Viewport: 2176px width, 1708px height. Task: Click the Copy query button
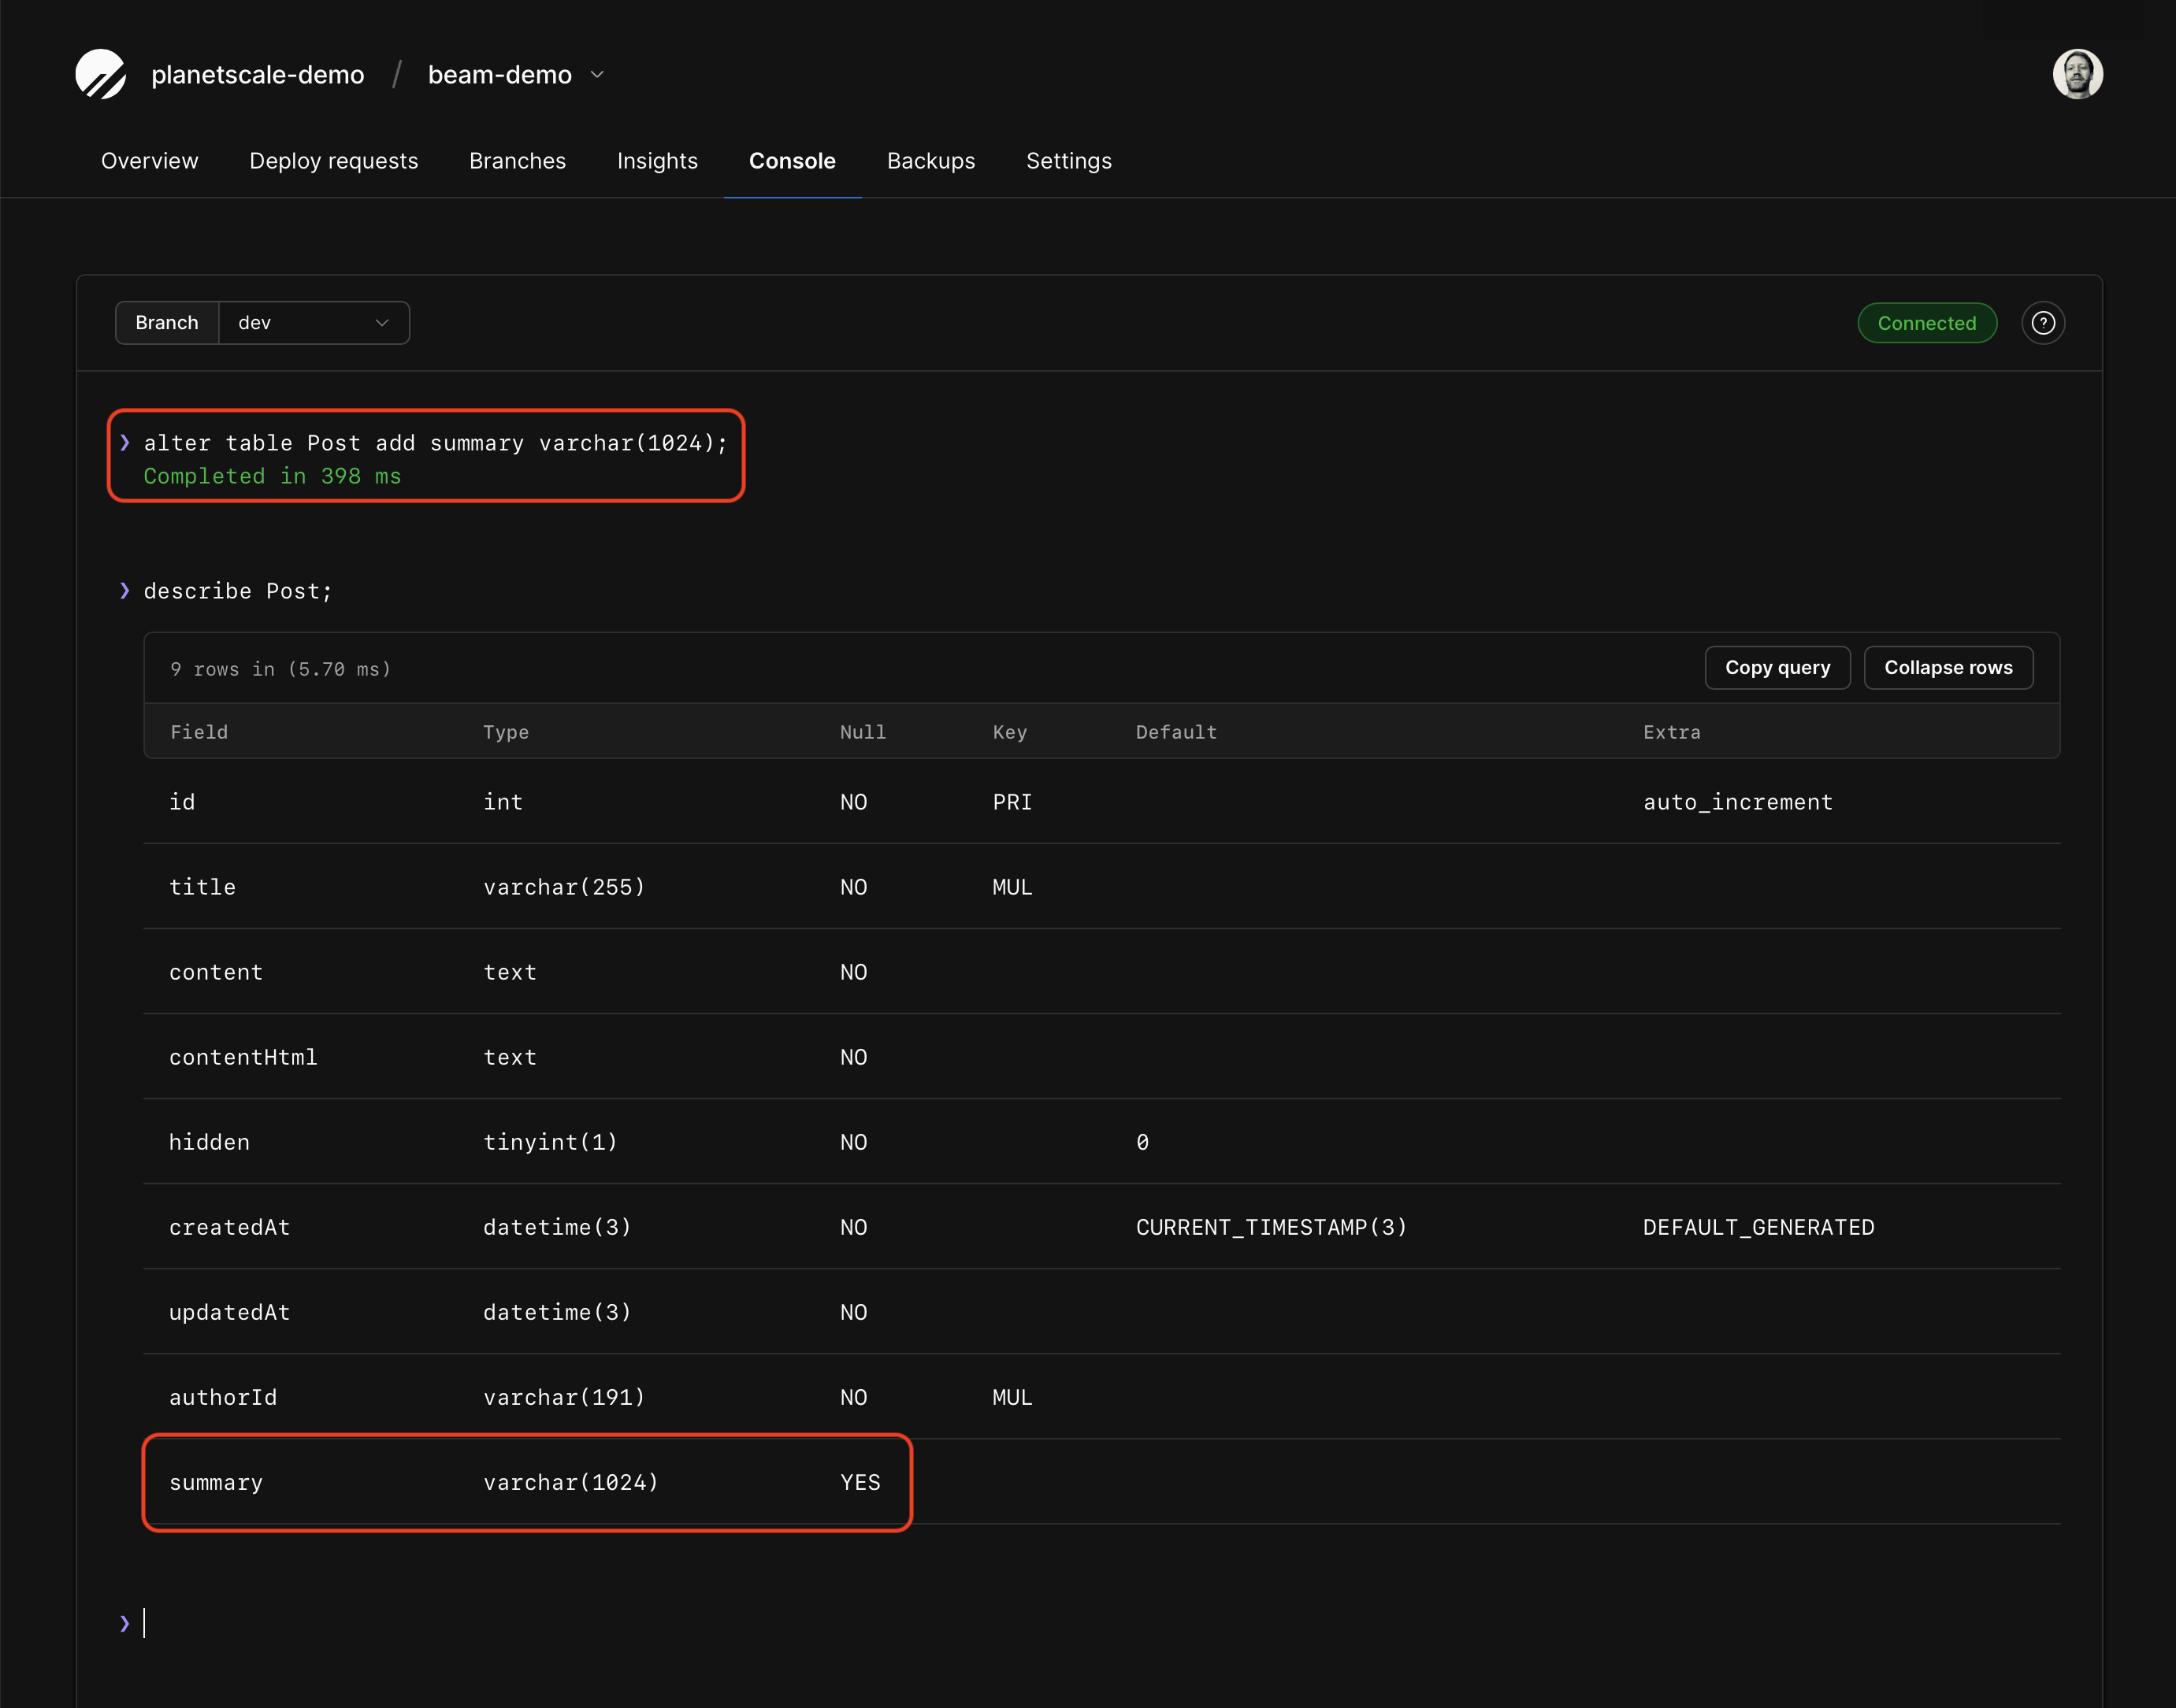coord(1777,667)
